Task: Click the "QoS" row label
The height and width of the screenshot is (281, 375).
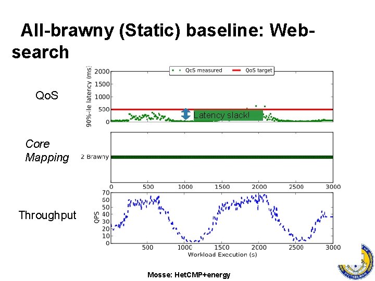Action: tap(47, 95)
